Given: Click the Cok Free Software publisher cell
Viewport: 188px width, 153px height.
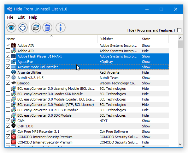Looking at the screenshot, I should pyautogui.click(x=114, y=132).
